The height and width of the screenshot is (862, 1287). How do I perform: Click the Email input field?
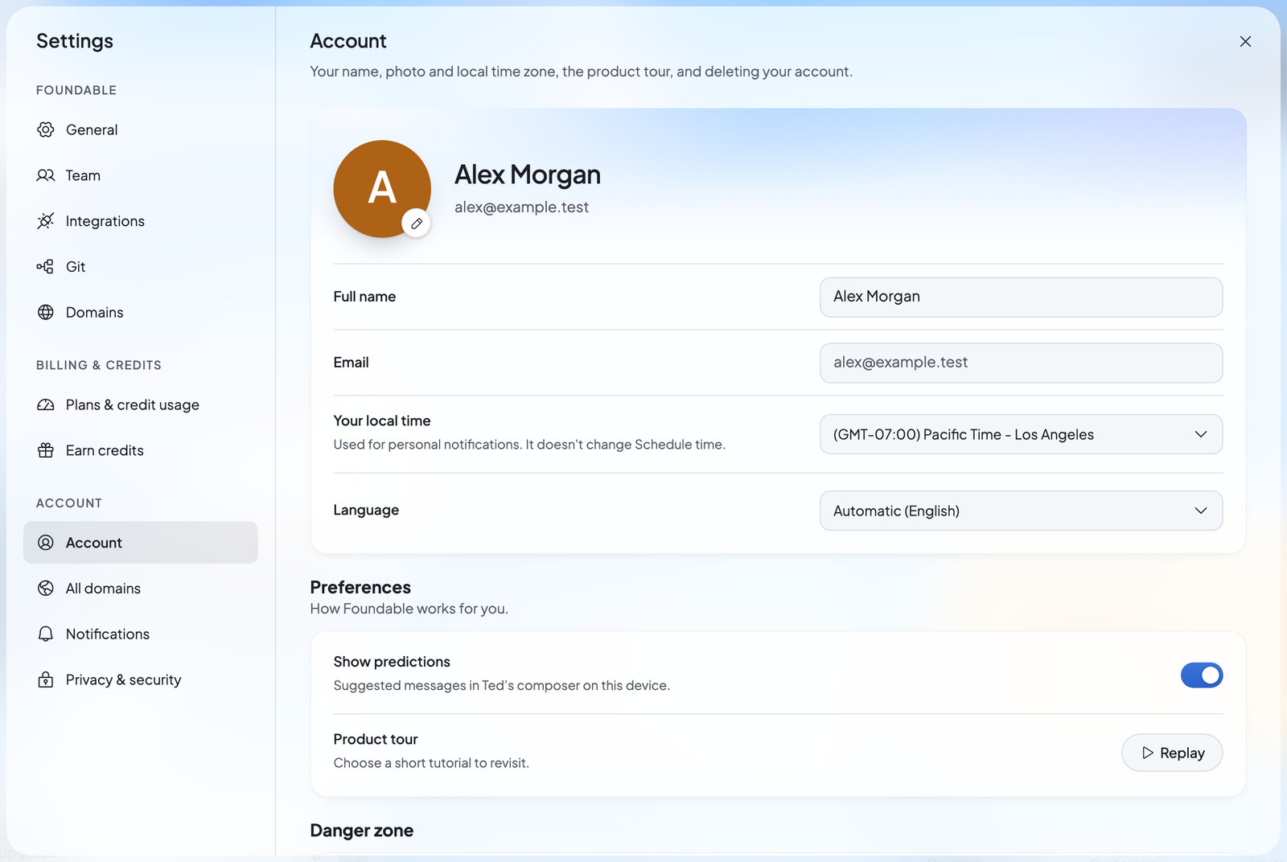point(1021,363)
